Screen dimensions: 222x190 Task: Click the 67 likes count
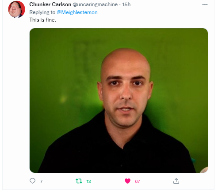(x=138, y=182)
